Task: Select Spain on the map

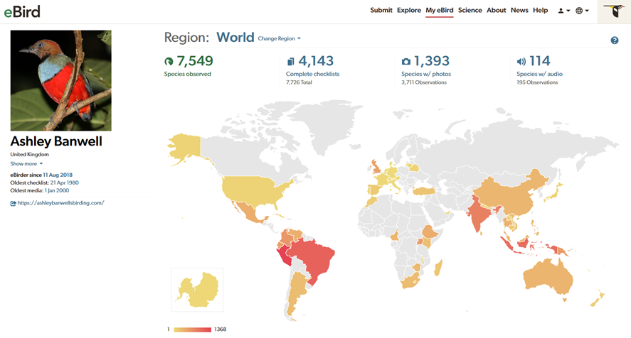Action: click(x=376, y=190)
